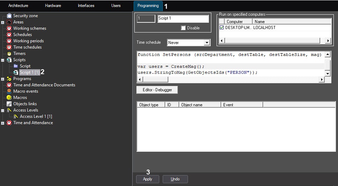Click the Apply button
The image size is (338, 186).
(x=148, y=179)
